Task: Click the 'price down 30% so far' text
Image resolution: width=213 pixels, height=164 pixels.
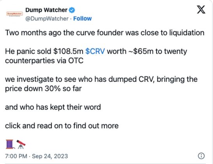Action: (x=43, y=89)
